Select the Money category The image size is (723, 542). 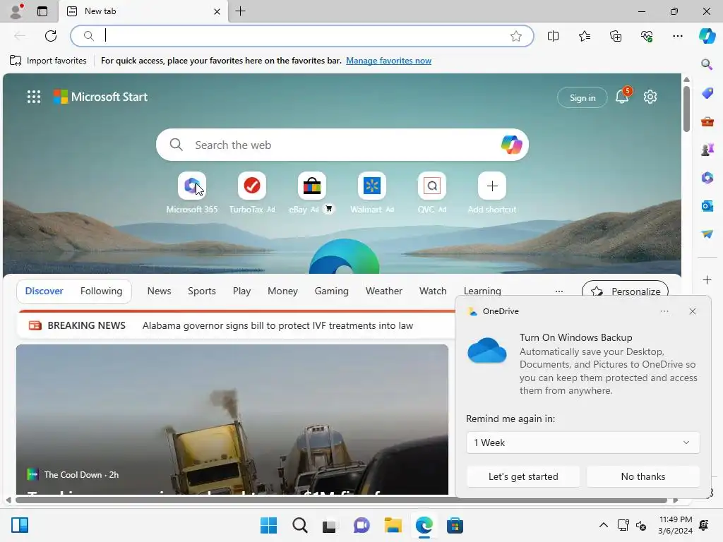[x=282, y=291]
